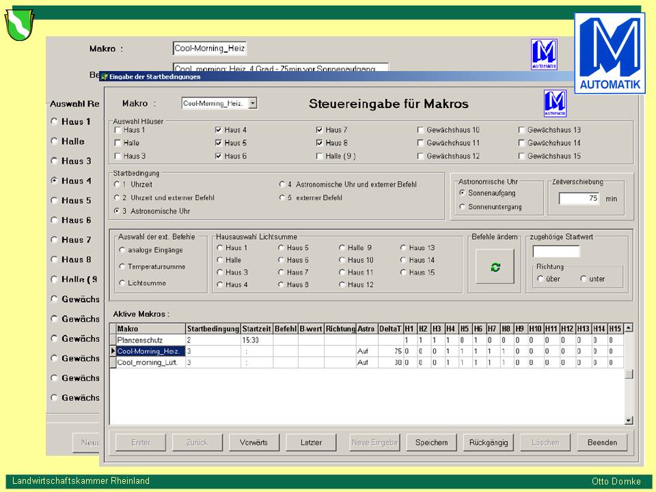
Task: Check the Gewächshaus 10 checkbox
Action: click(421, 130)
